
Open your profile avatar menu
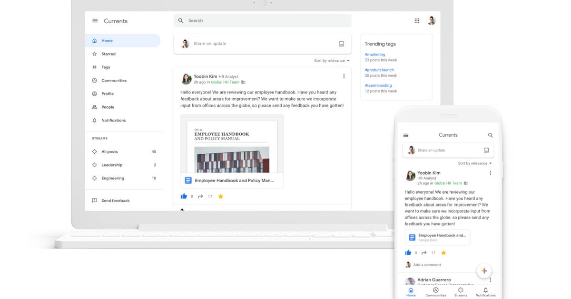click(432, 20)
